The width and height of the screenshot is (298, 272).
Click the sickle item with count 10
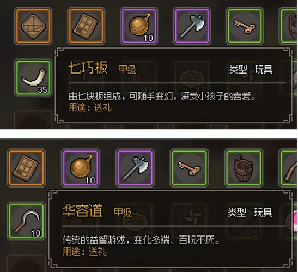click(x=26, y=221)
